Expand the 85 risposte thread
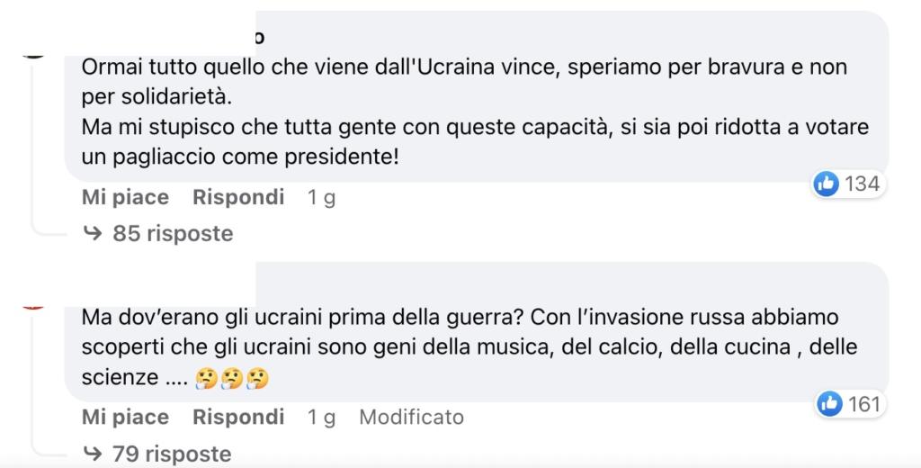This screenshot has height=468, width=921. [x=158, y=233]
